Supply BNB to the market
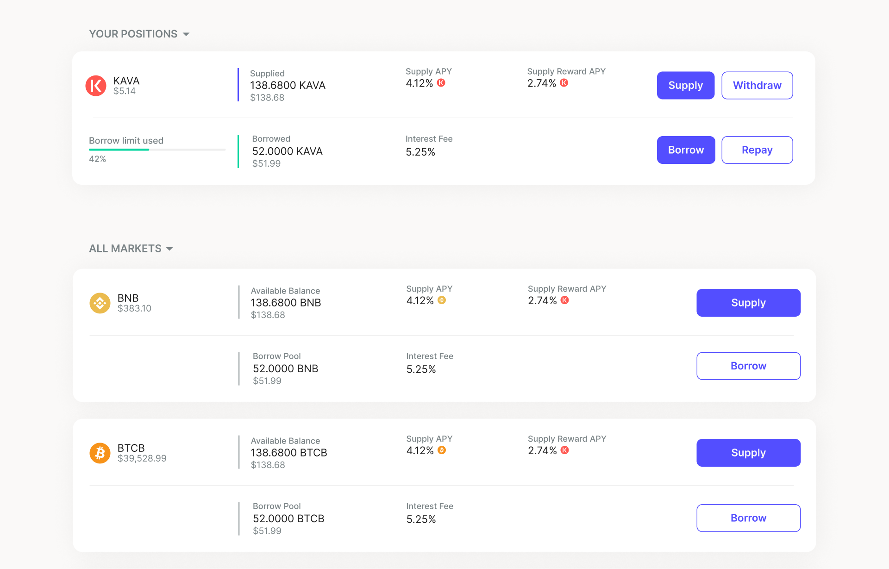This screenshot has width=889, height=569. coord(748,303)
